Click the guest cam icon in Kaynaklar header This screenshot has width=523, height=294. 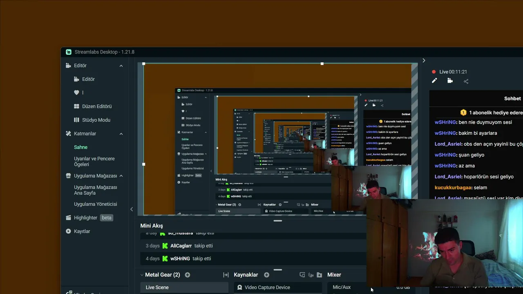point(311,275)
